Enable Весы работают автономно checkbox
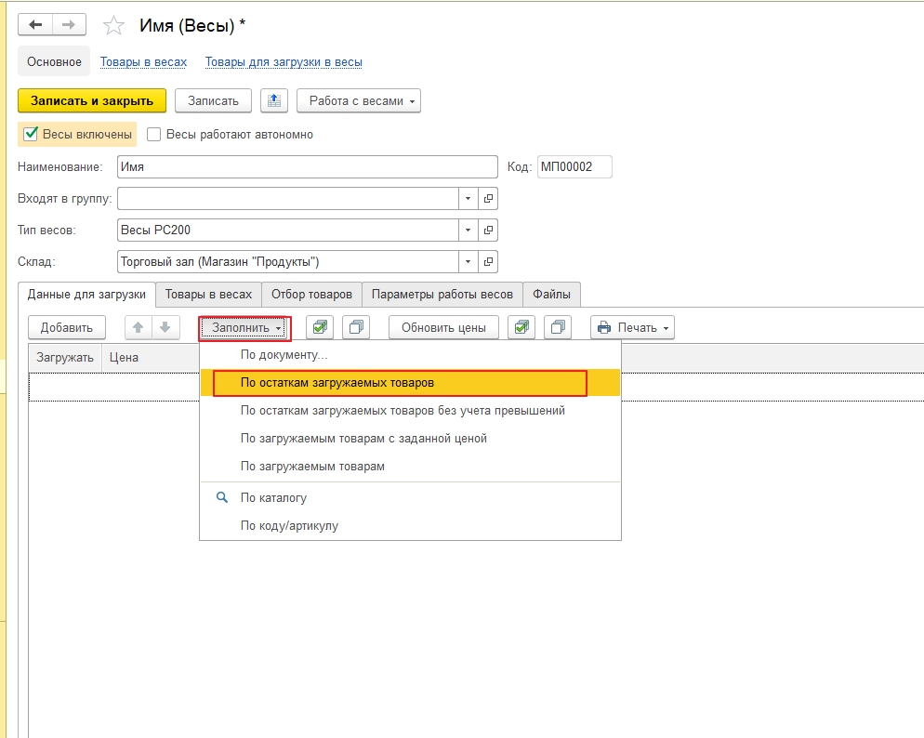This screenshot has width=924, height=738. (154, 134)
